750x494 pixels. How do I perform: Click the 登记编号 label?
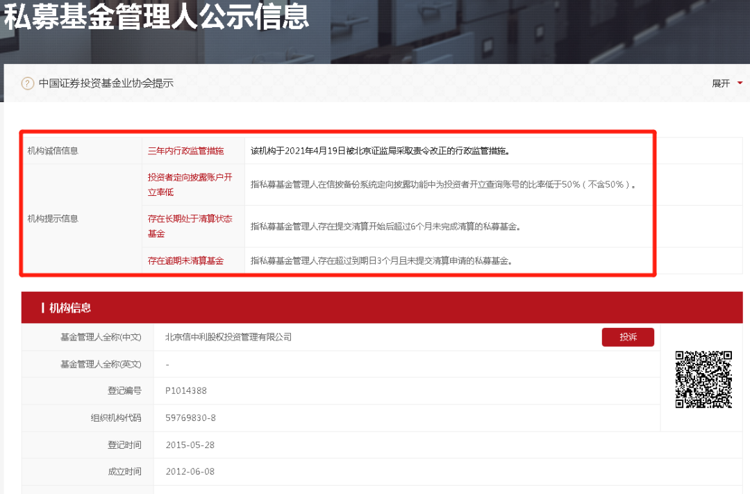pos(124,390)
